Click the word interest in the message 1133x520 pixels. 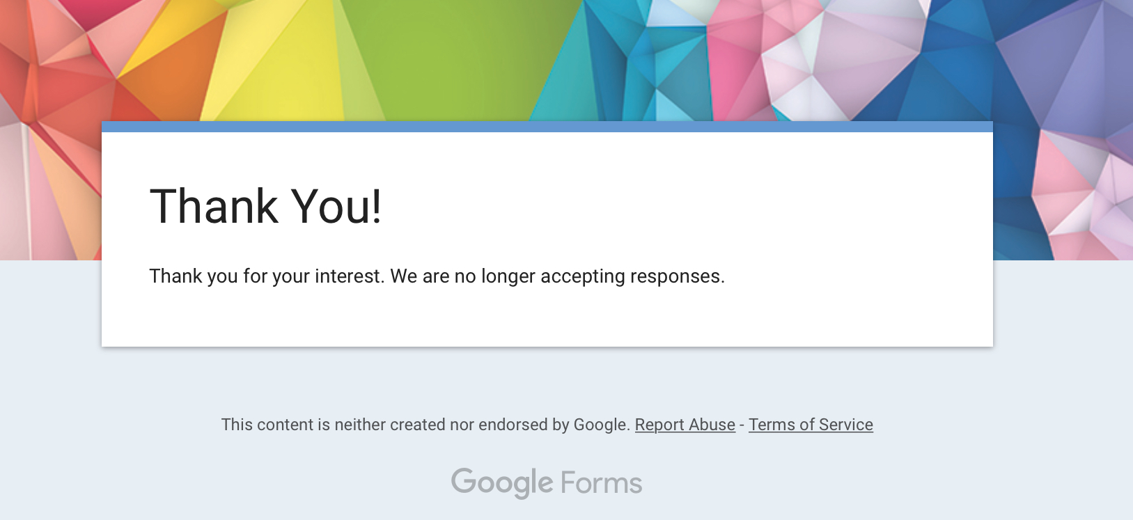[x=348, y=276]
